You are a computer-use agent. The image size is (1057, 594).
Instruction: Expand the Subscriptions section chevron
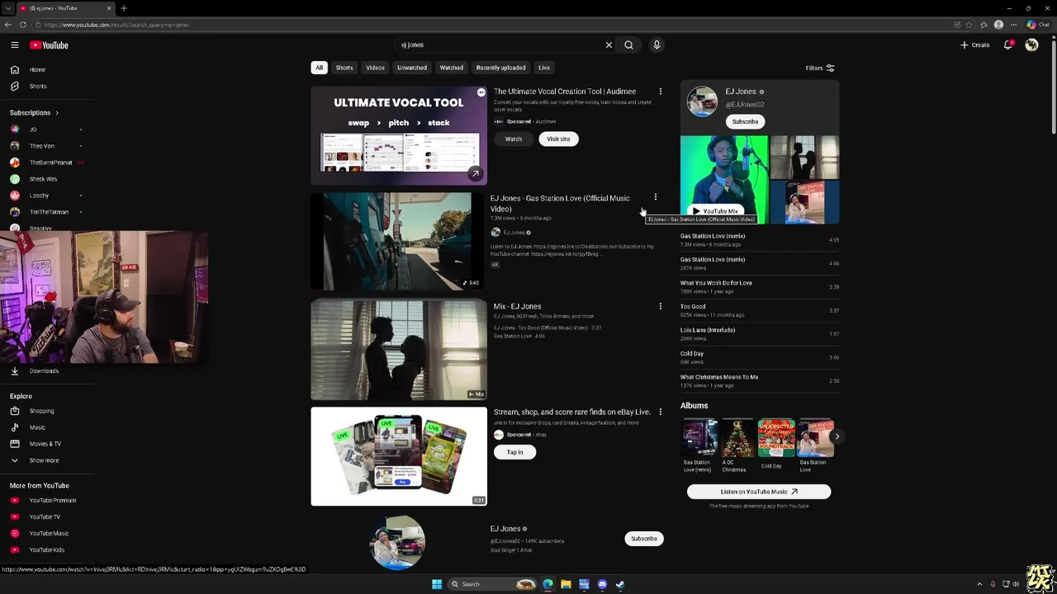coord(57,113)
